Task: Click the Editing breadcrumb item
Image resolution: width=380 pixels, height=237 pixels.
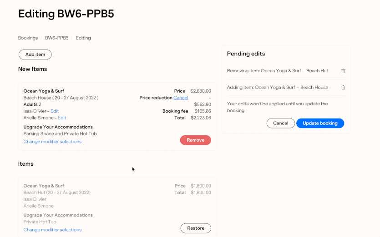Action: point(83,38)
